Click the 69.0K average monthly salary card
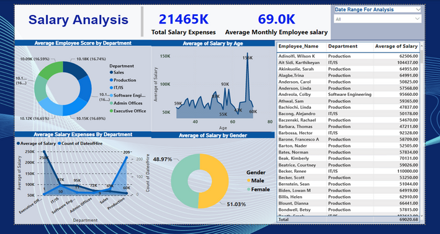 click(276, 25)
